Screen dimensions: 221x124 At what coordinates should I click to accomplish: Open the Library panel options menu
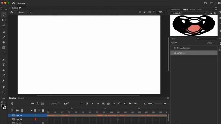(216, 9)
